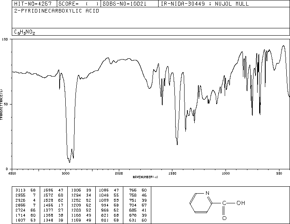Select the IR-NIDA-30449 : NUJOL MULL text
The width and height of the screenshot is (290, 224).
[x=205, y=4]
